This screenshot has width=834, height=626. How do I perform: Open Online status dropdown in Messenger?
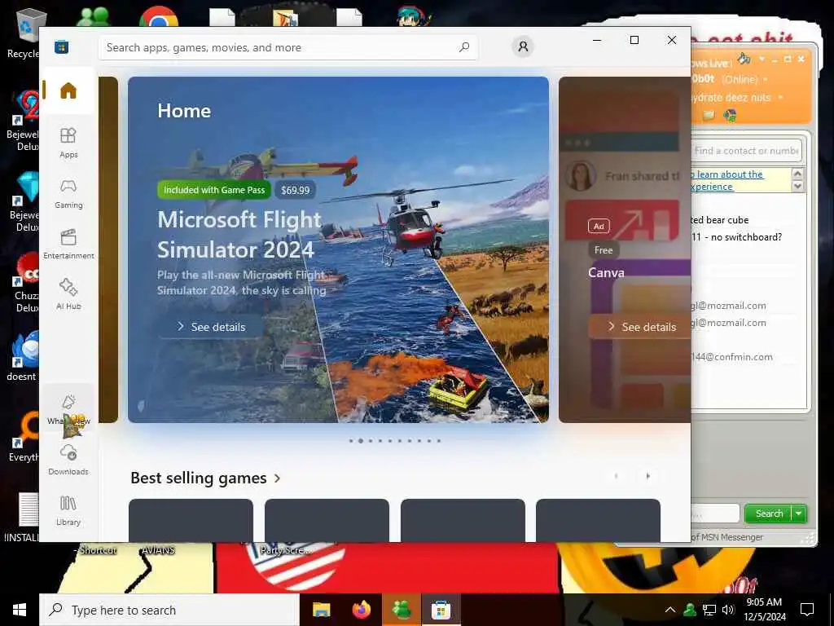(x=766, y=79)
